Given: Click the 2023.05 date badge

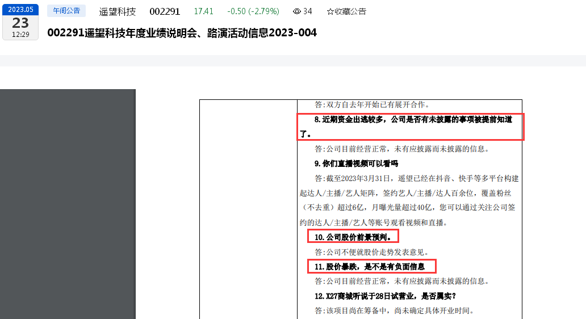Looking at the screenshot, I should pos(20,9).
